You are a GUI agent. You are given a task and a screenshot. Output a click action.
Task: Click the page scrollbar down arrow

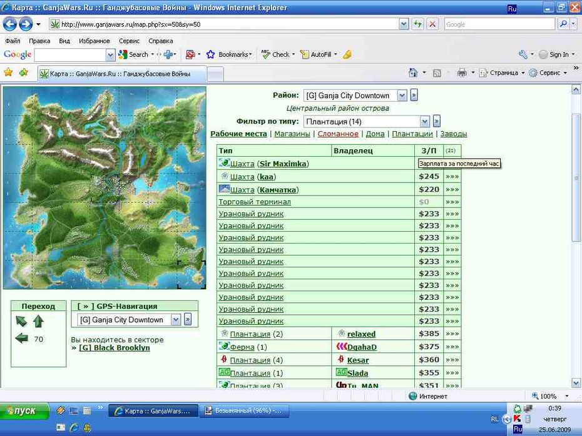[x=576, y=383]
